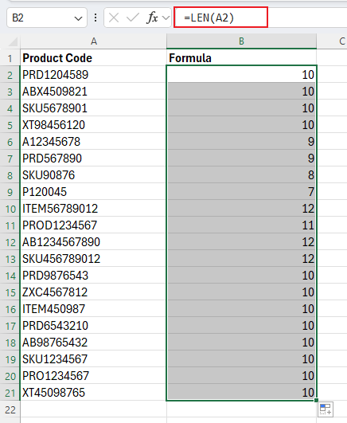Select cell containing PRD567890

[x=93, y=159]
